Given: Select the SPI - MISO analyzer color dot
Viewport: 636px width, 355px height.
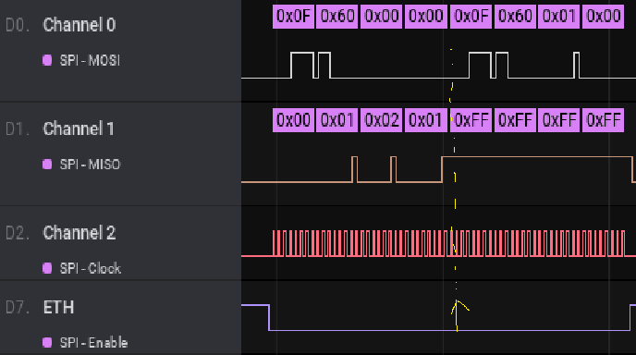Looking at the screenshot, I should pos(47,165).
